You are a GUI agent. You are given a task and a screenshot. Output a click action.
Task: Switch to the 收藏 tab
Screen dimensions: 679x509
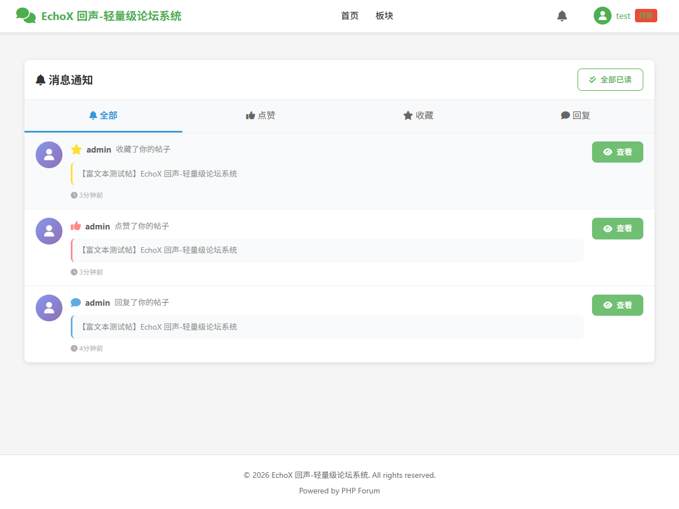pyautogui.click(x=418, y=115)
